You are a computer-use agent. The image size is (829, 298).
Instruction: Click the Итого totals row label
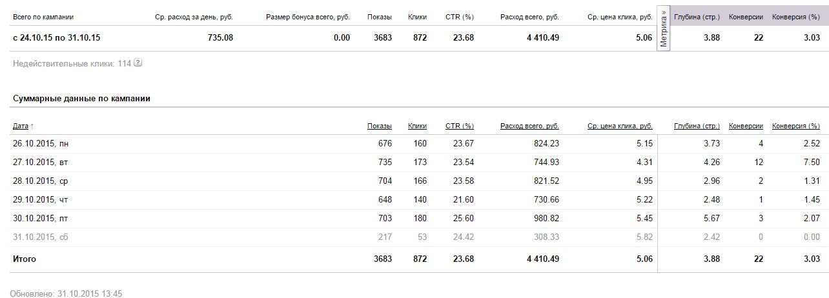[x=25, y=259]
